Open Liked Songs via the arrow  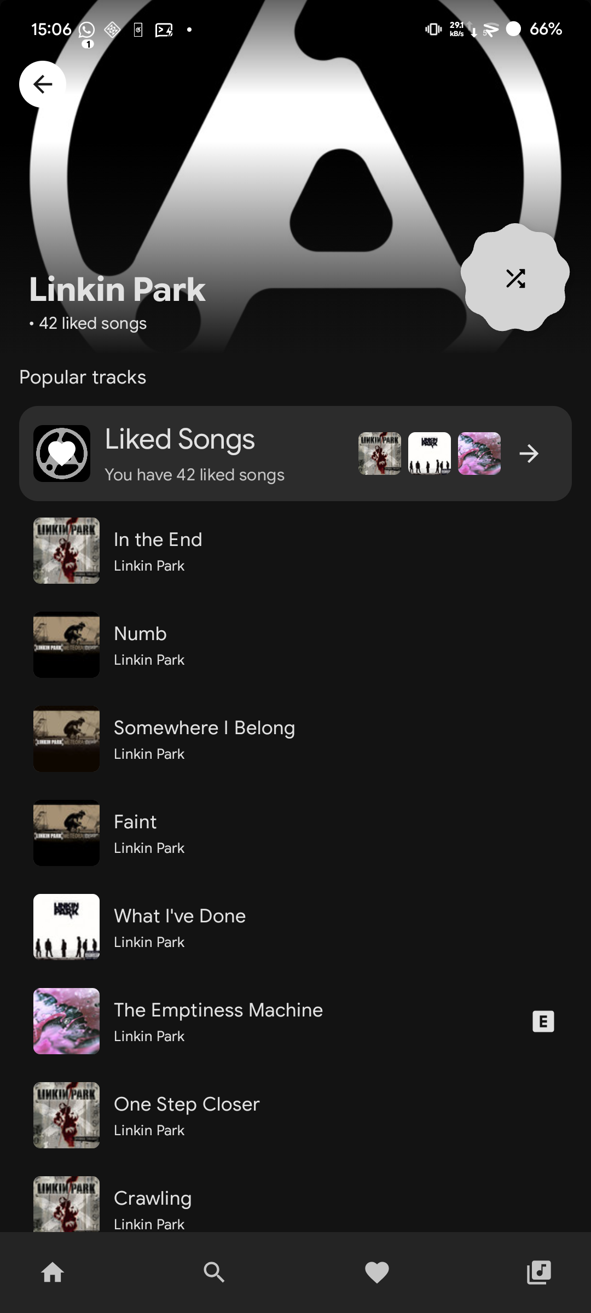pos(529,454)
